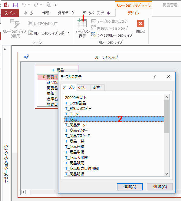Switch to the 外部データ ribbon tab
Screen dimensions: 181x201
[x=66, y=13]
